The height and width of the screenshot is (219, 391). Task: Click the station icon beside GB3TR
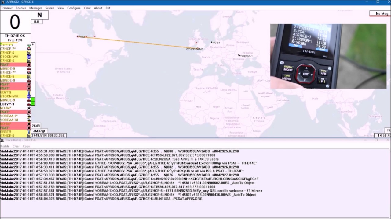click(29, 132)
